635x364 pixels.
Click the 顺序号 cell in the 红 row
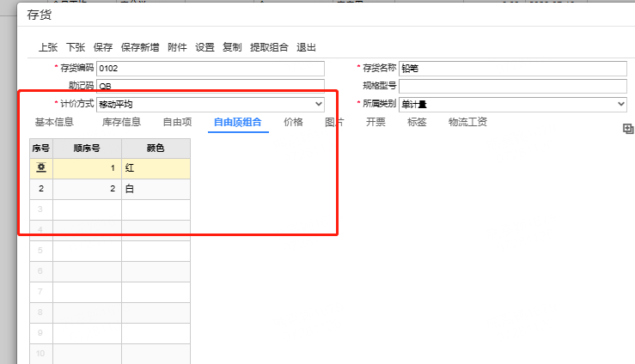[87, 168]
